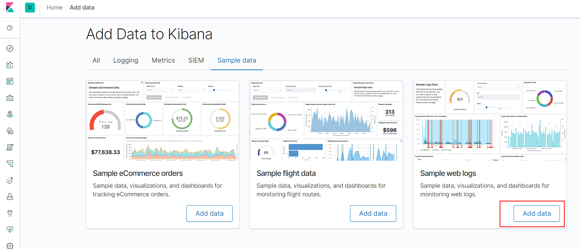
Task: Click the Add Data to Kibana heading
Action: pos(149,34)
